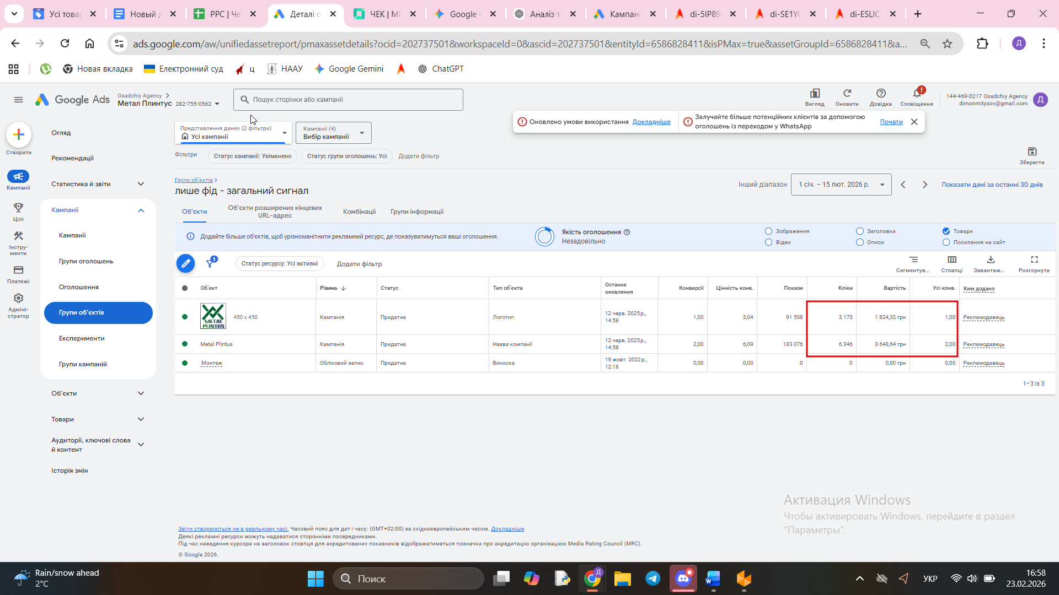Click the Докладніше link in the terms notice
The width and height of the screenshot is (1059, 595).
pos(651,122)
